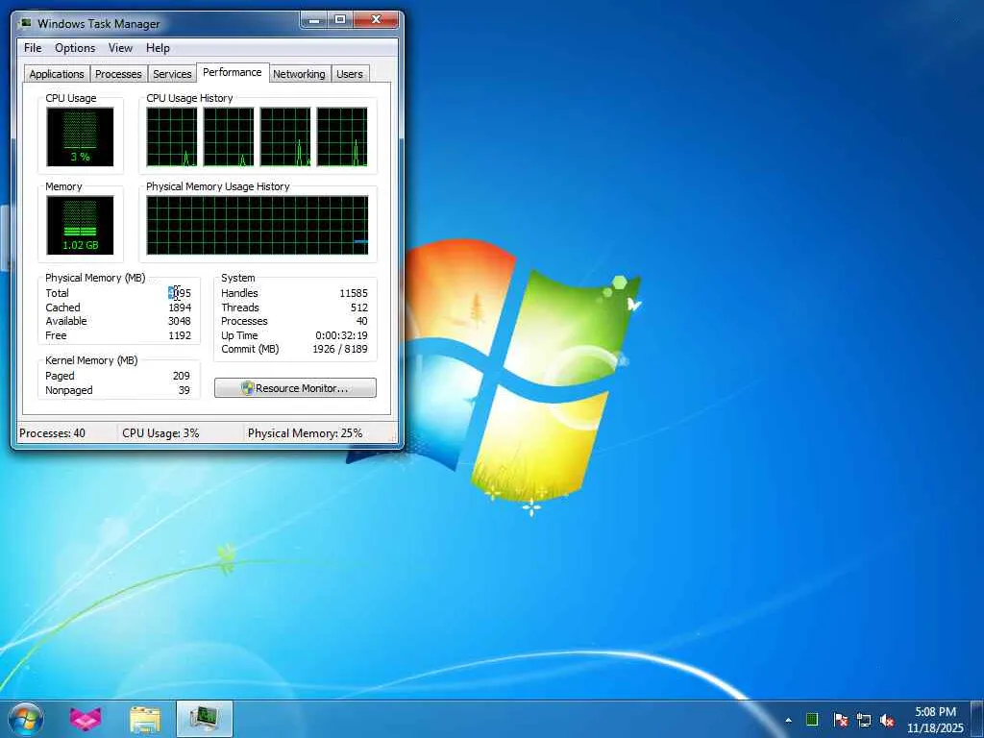Click the green CPU meter tray icon

point(812,720)
